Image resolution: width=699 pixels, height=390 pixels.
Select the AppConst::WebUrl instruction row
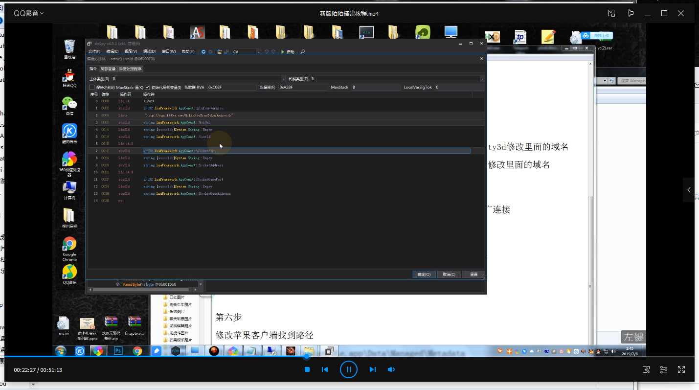coord(286,122)
